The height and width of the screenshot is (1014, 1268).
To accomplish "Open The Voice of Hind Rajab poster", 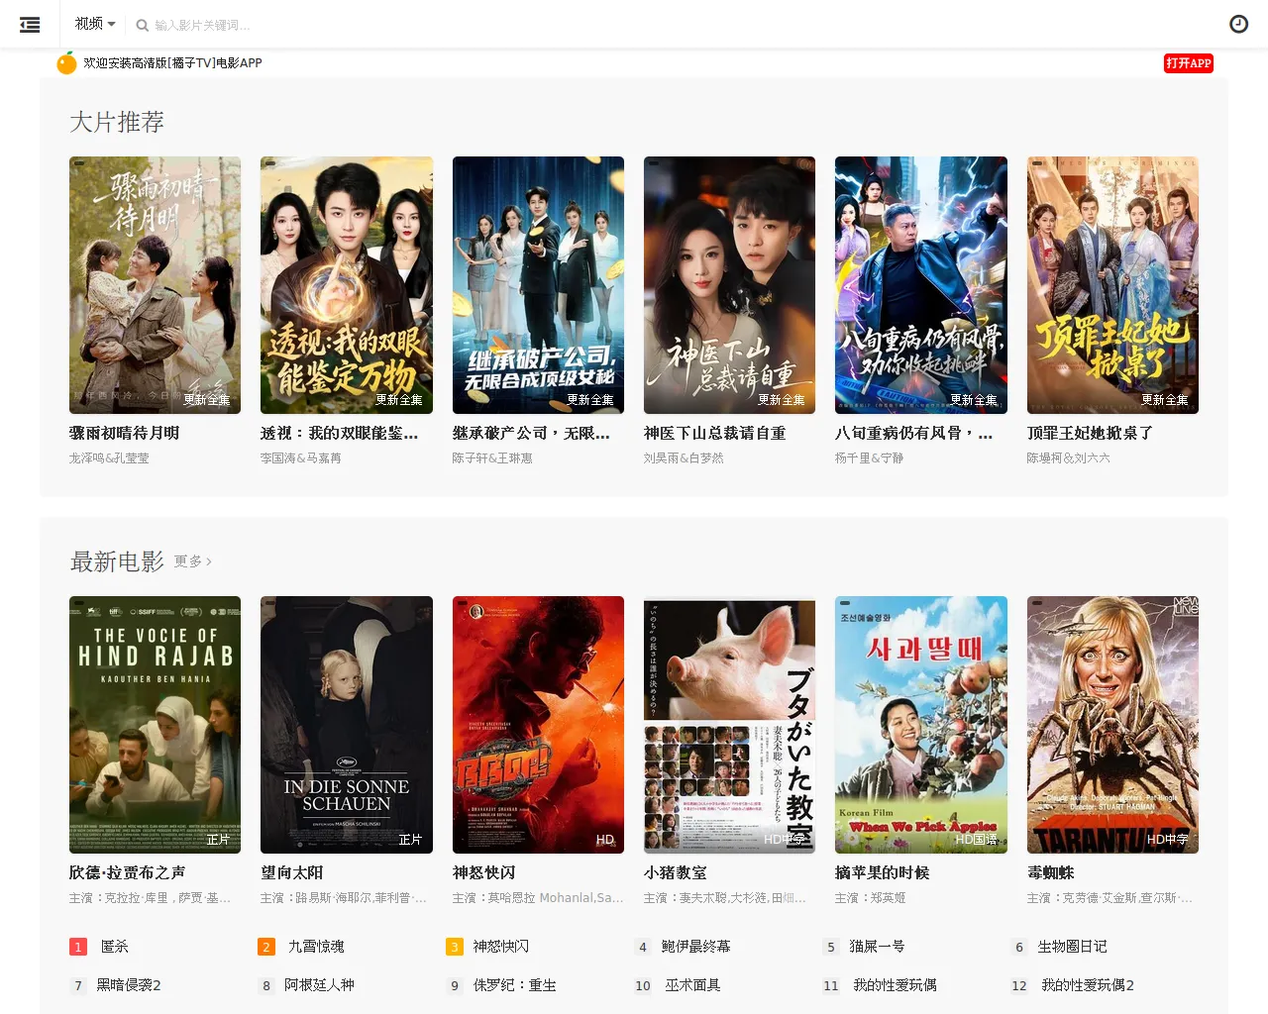I will tap(155, 725).
